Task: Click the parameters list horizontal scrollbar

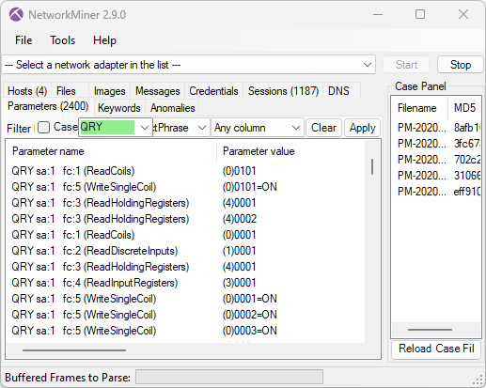Action: [x=74, y=350]
